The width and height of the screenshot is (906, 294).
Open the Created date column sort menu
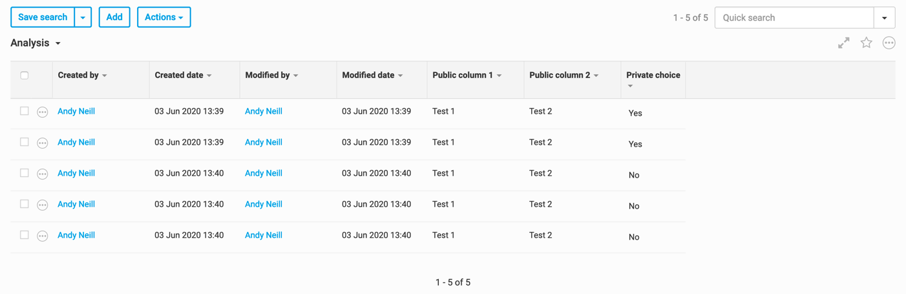209,76
